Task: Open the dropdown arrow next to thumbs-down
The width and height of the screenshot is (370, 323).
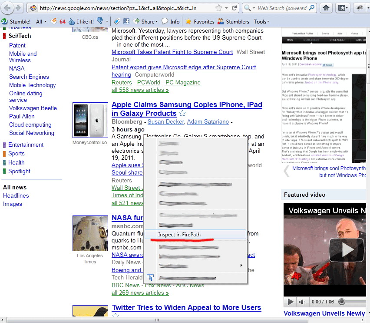Action: tap(107, 21)
